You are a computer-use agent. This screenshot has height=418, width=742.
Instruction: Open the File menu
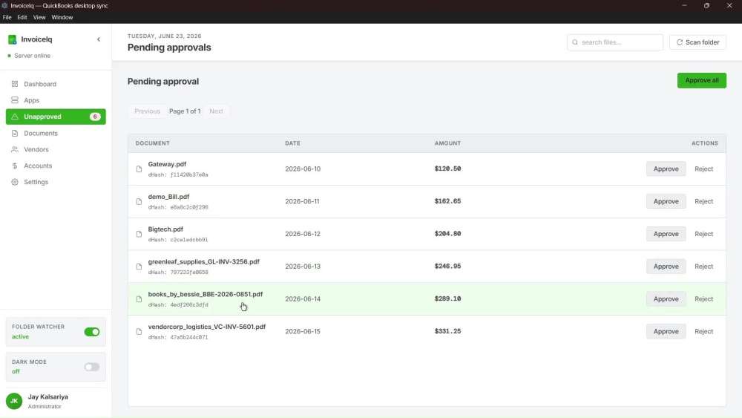coord(7,17)
